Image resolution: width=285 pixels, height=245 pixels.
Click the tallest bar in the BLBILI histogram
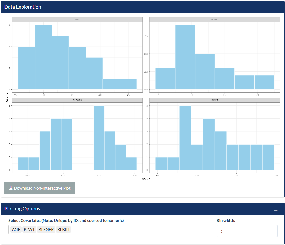pos(185,57)
